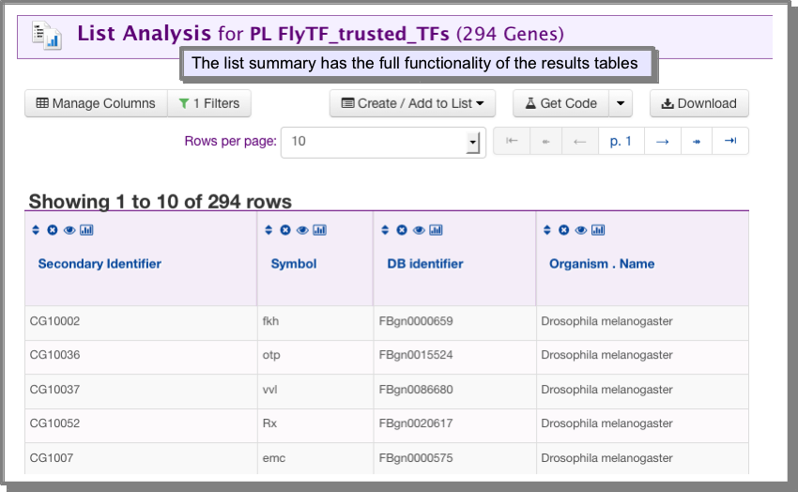Sort the Symbol column

[x=269, y=230]
